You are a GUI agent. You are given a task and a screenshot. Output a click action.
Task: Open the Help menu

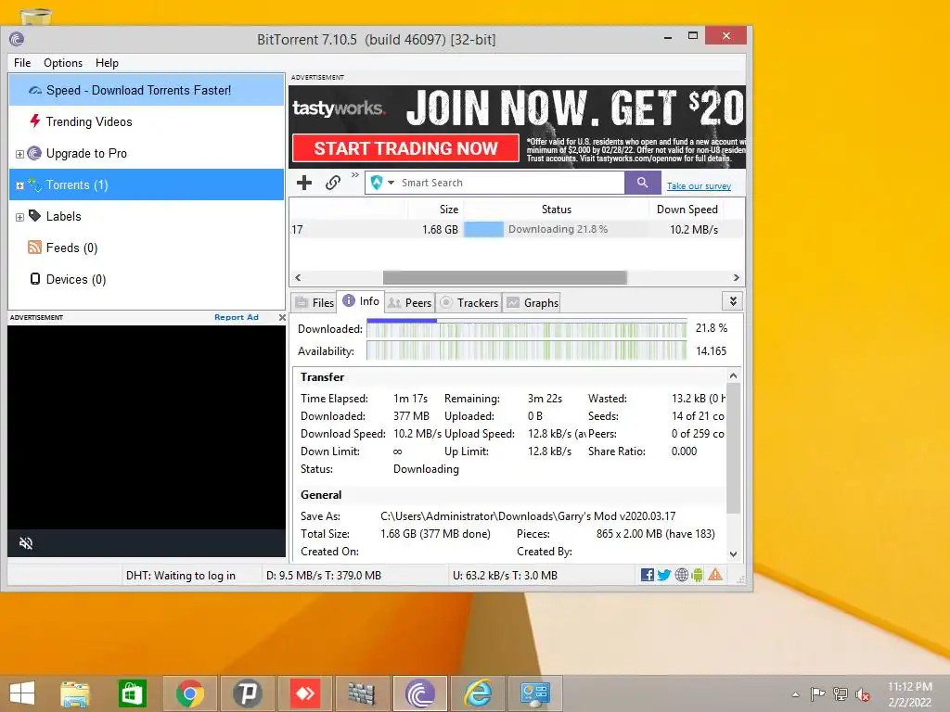click(108, 63)
